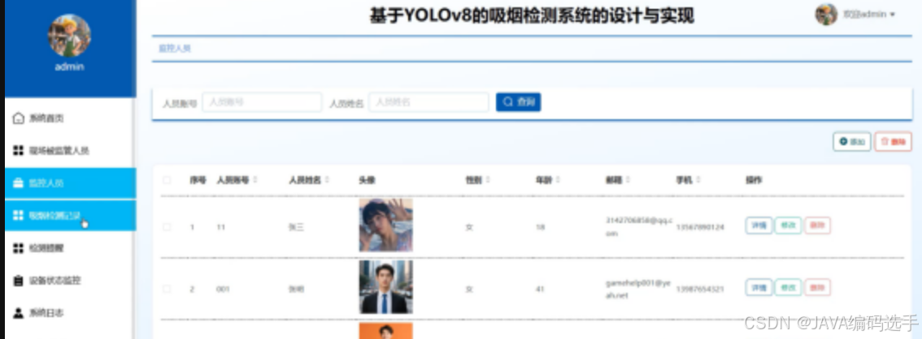Focus the 人员账号 search input field
Image resolution: width=922 pixels, height=339 pixels.
[263, 102]
